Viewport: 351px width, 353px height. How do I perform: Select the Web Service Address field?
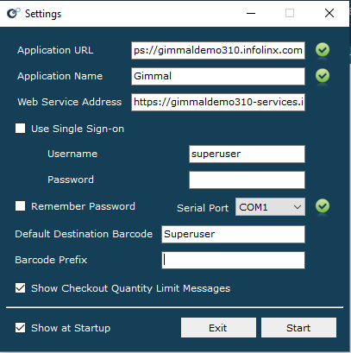(218, 102)
